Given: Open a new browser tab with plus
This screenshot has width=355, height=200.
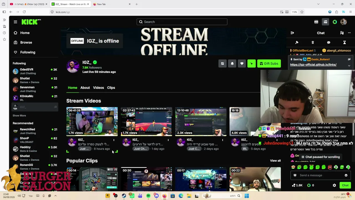Looking at the screenshot, I should pos(136,4).
